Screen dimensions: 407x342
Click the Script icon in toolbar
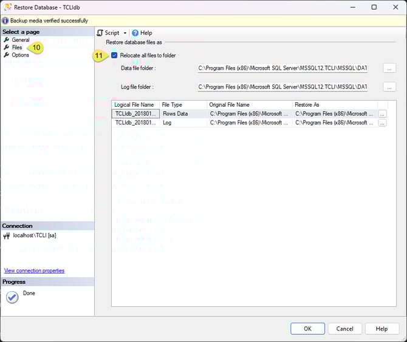(101, 33)
